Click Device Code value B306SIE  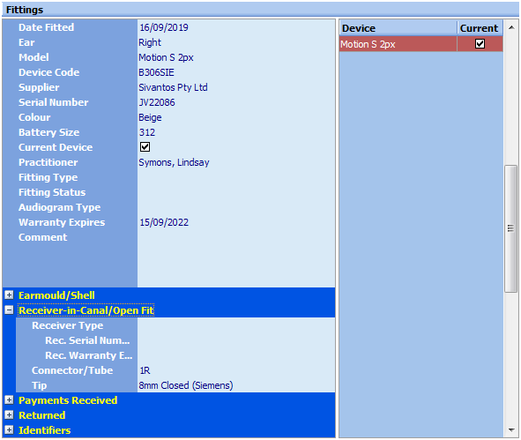pyautogui.click(x=156, y=72)
